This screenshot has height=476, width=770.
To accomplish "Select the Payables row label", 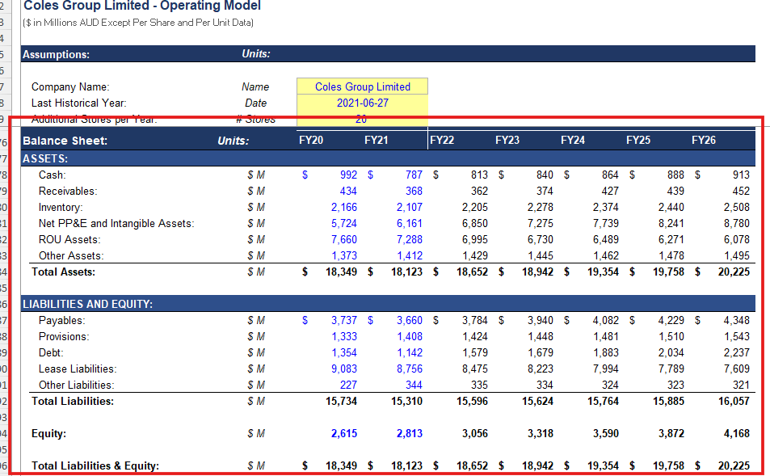I will click(62, 320).
